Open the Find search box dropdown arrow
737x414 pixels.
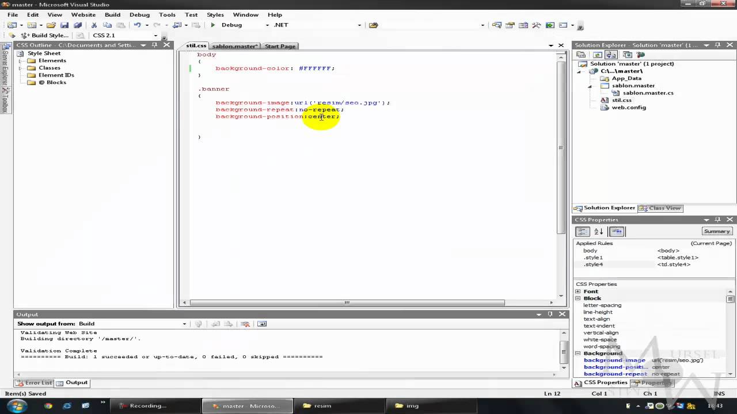tap(483, 25)
